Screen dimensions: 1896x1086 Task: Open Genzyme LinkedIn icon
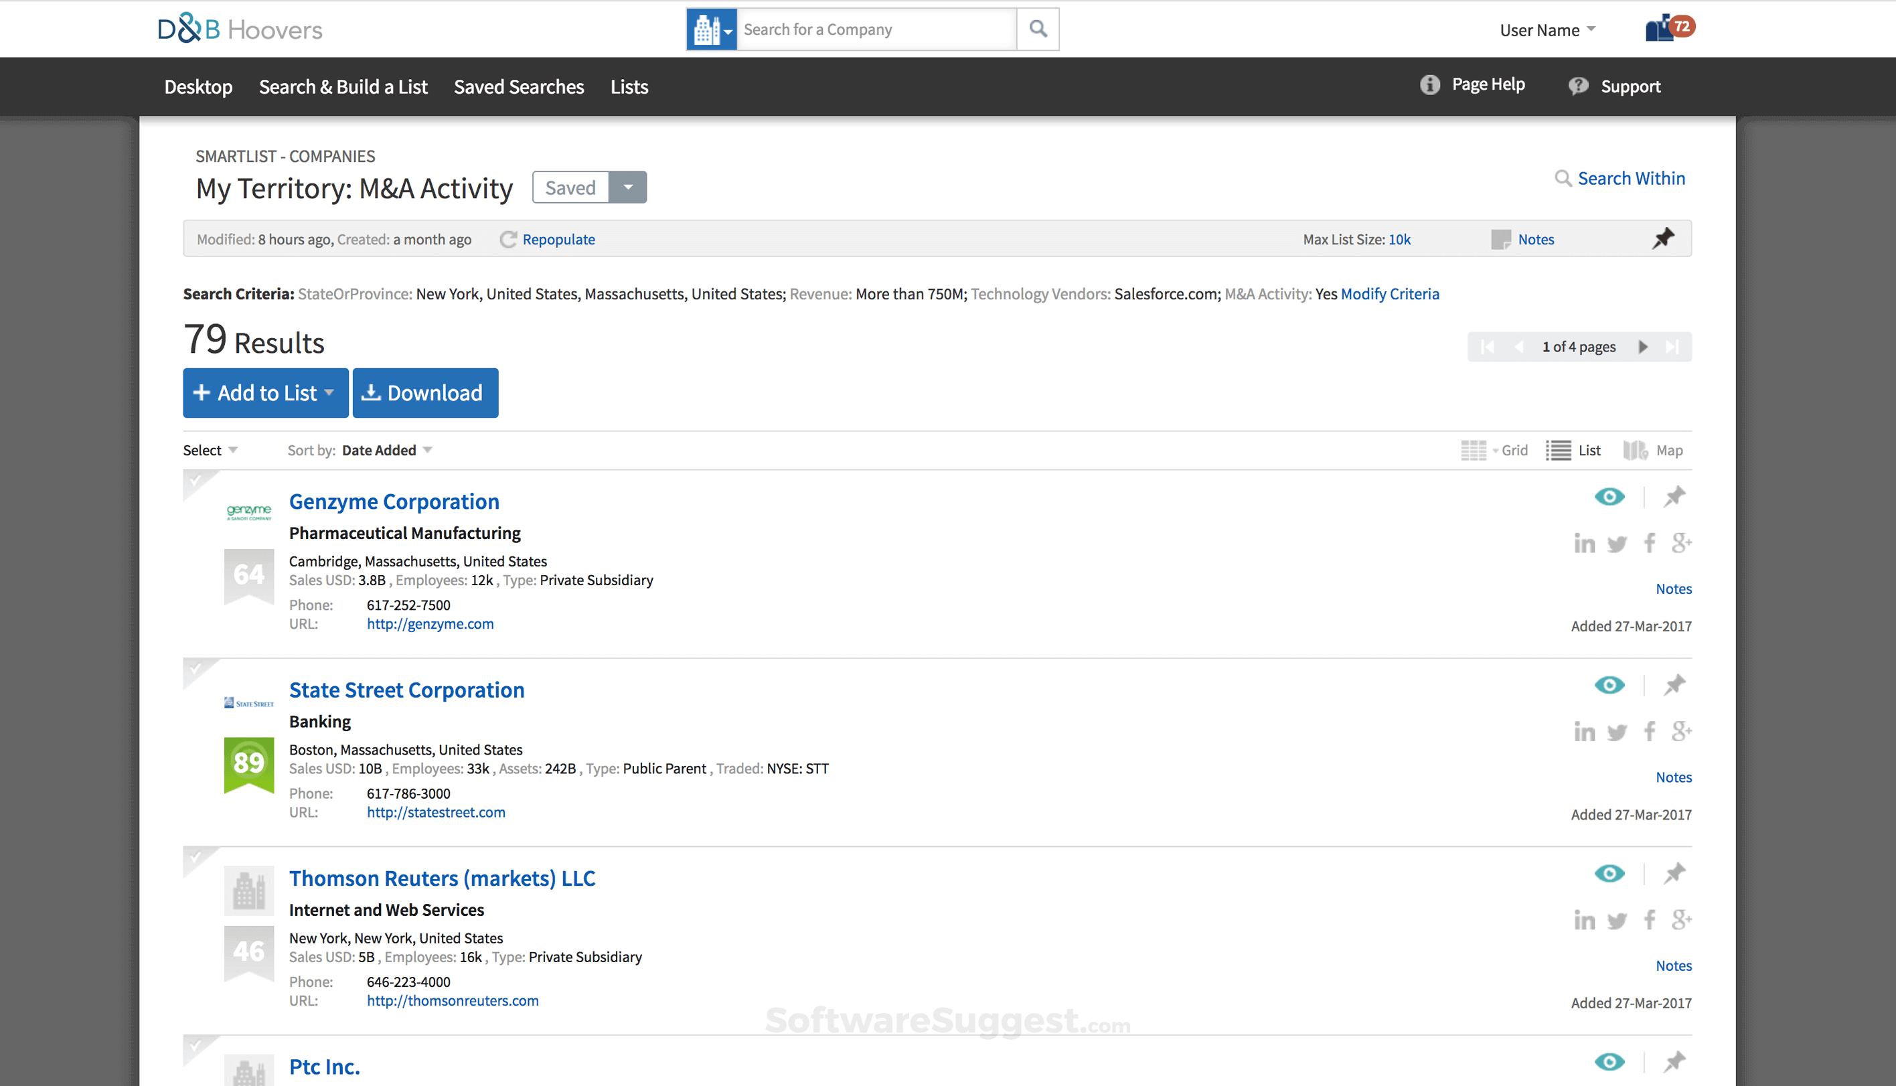pyautogui.click(x=1584, y=543)
